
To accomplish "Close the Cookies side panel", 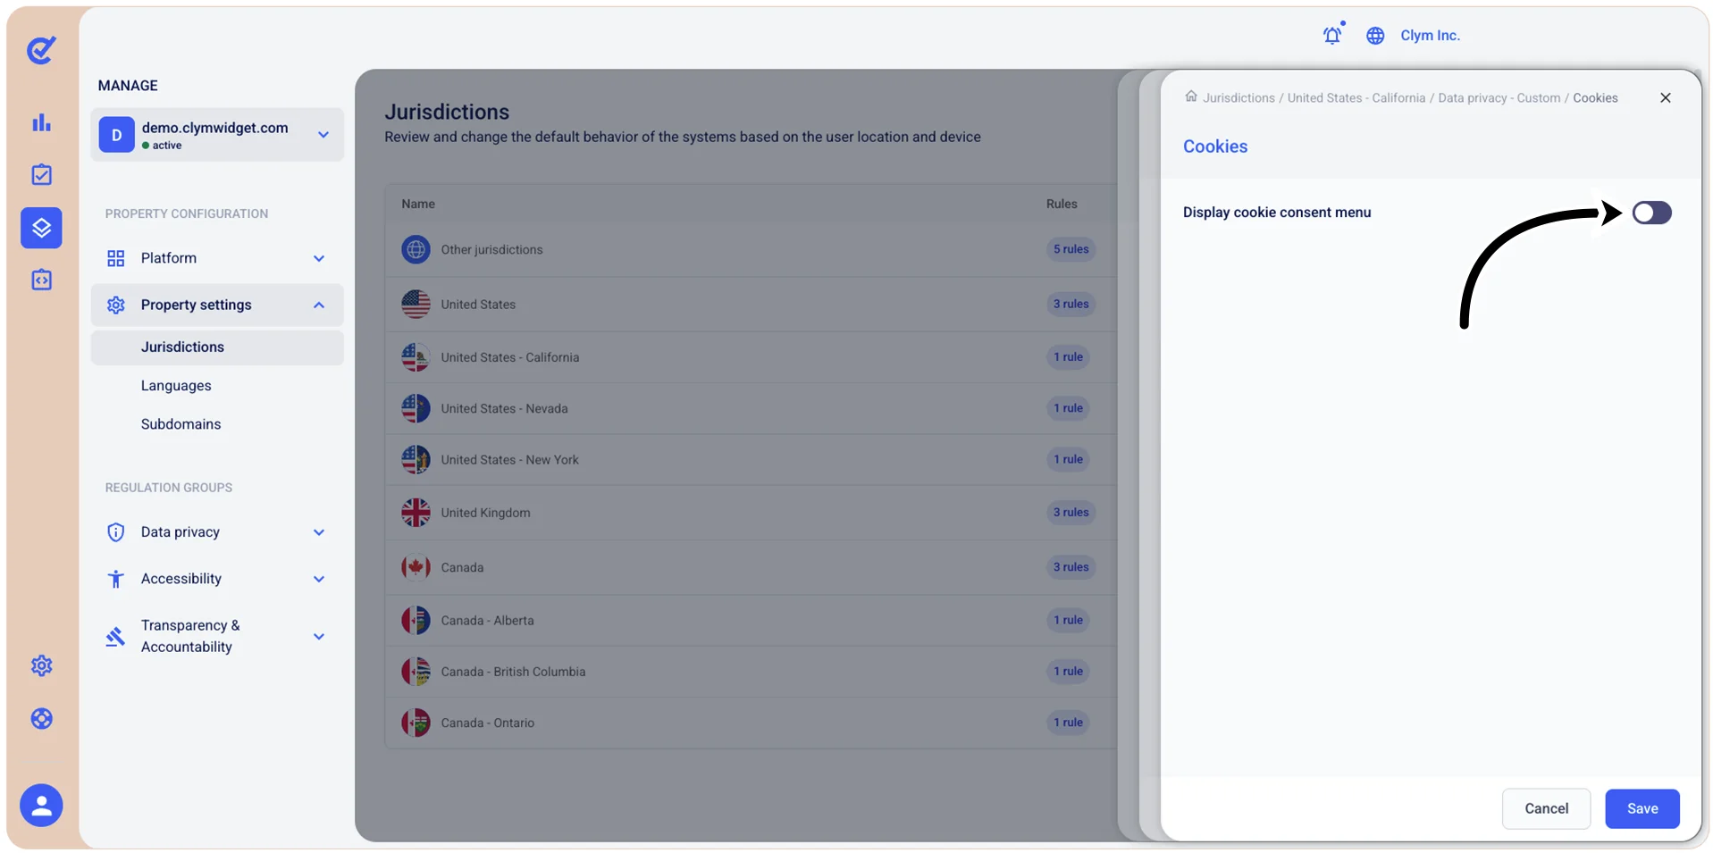I will (1666, 98).
